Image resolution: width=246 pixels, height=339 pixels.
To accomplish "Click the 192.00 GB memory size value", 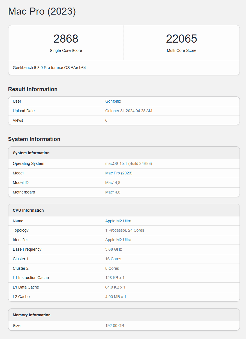I will pyautogui.click(x=115, y=326).
